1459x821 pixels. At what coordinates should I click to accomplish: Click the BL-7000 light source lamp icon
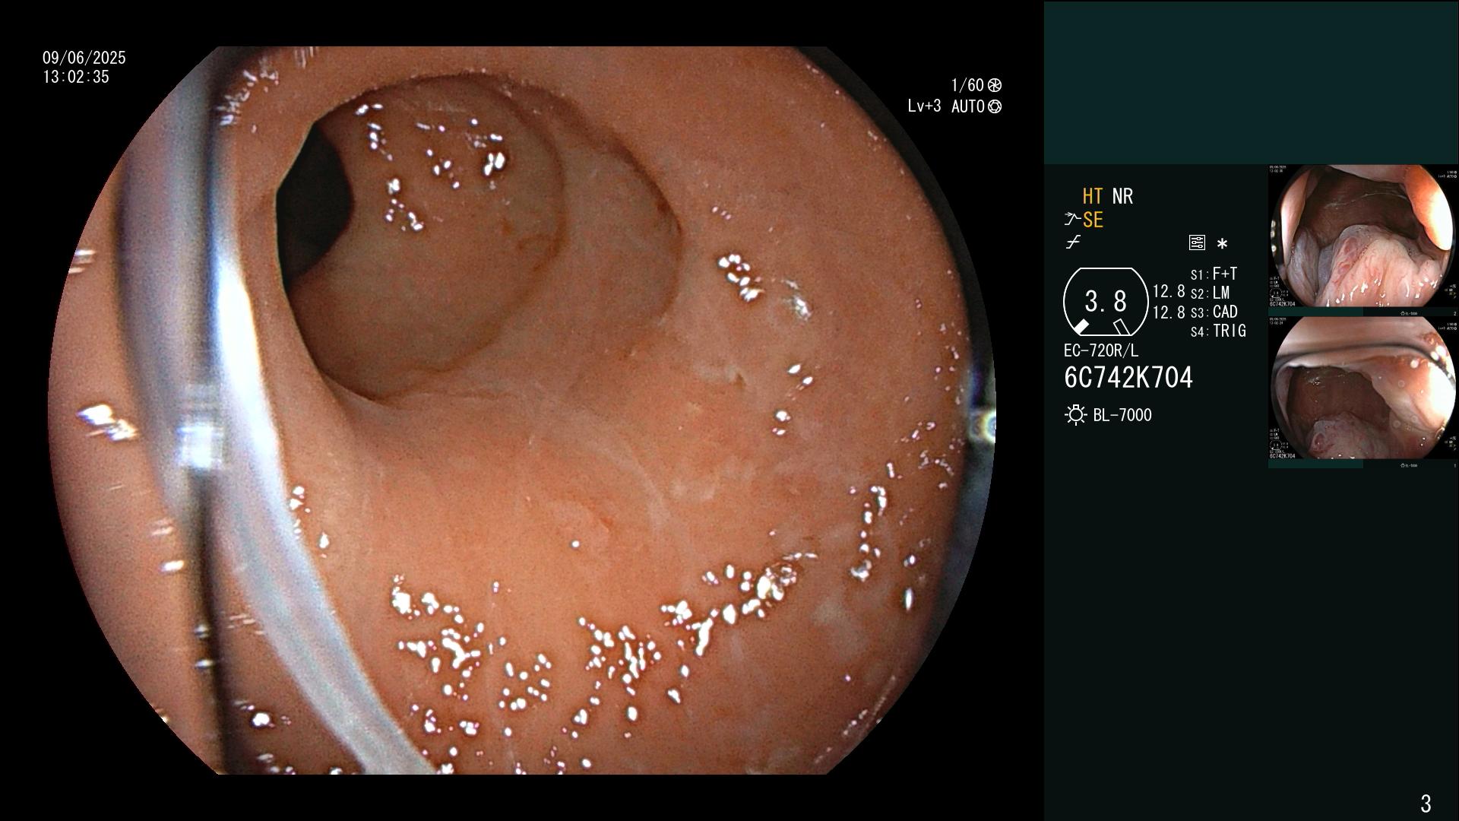click(x=1076, y=415)
